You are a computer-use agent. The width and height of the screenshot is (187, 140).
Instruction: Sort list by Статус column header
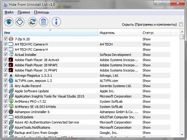[156, 32]
